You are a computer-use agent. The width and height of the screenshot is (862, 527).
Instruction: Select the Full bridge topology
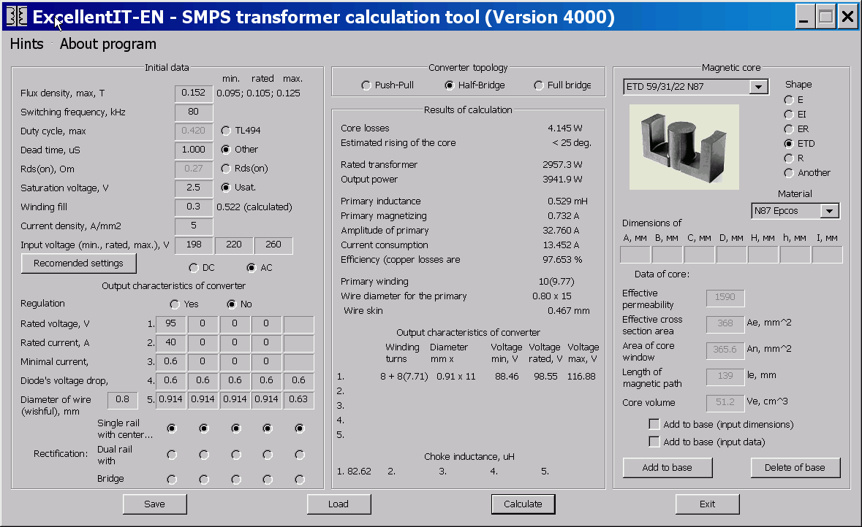(562, 85)
